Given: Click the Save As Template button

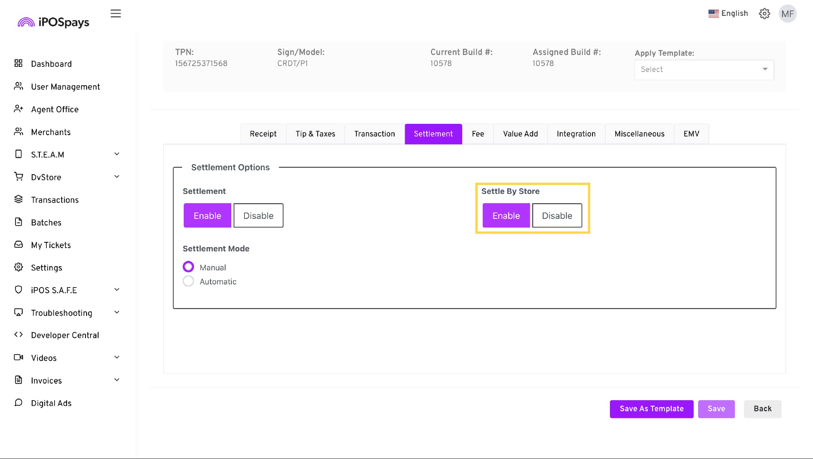Looking at the screenshot, I should click(651, 409).
